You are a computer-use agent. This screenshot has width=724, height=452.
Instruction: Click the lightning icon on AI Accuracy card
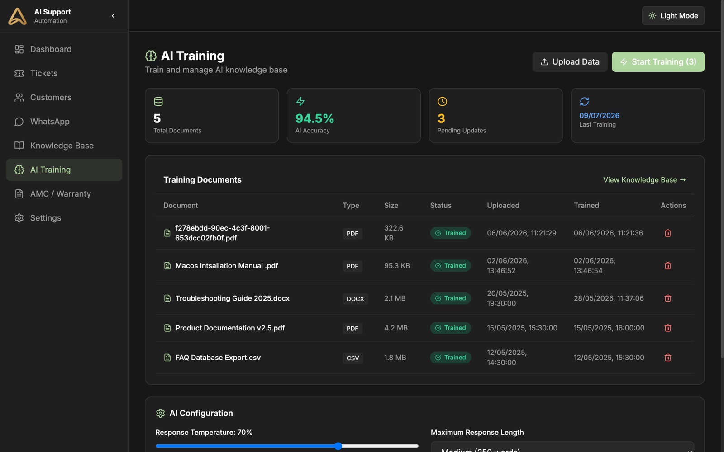300,101
